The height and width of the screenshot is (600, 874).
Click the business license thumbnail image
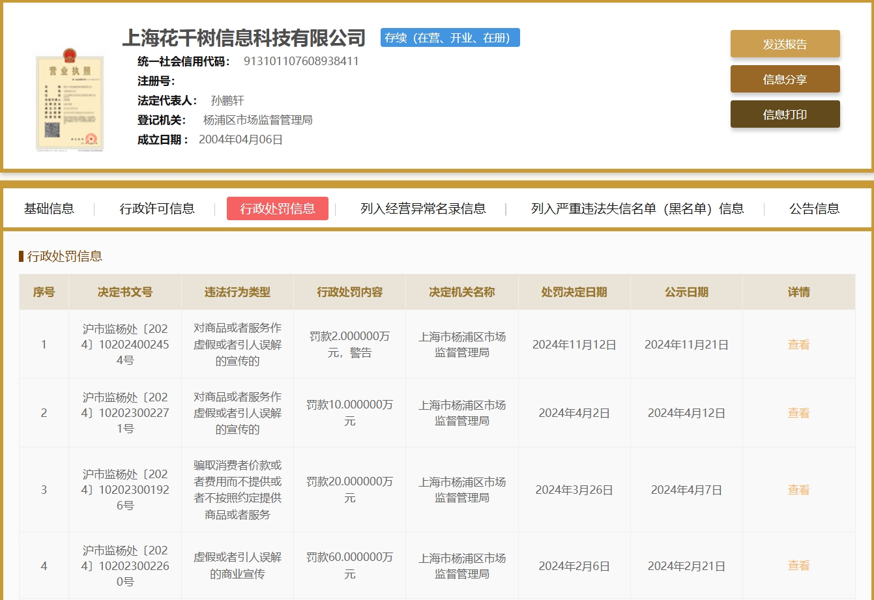pos(69,101)
